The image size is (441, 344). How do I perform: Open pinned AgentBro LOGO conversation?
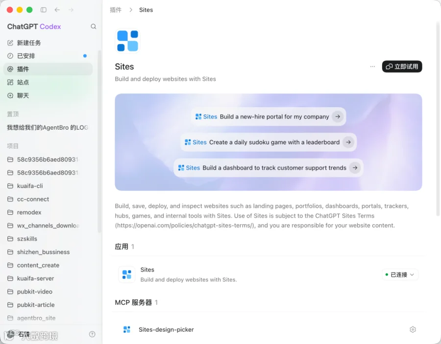48,128
